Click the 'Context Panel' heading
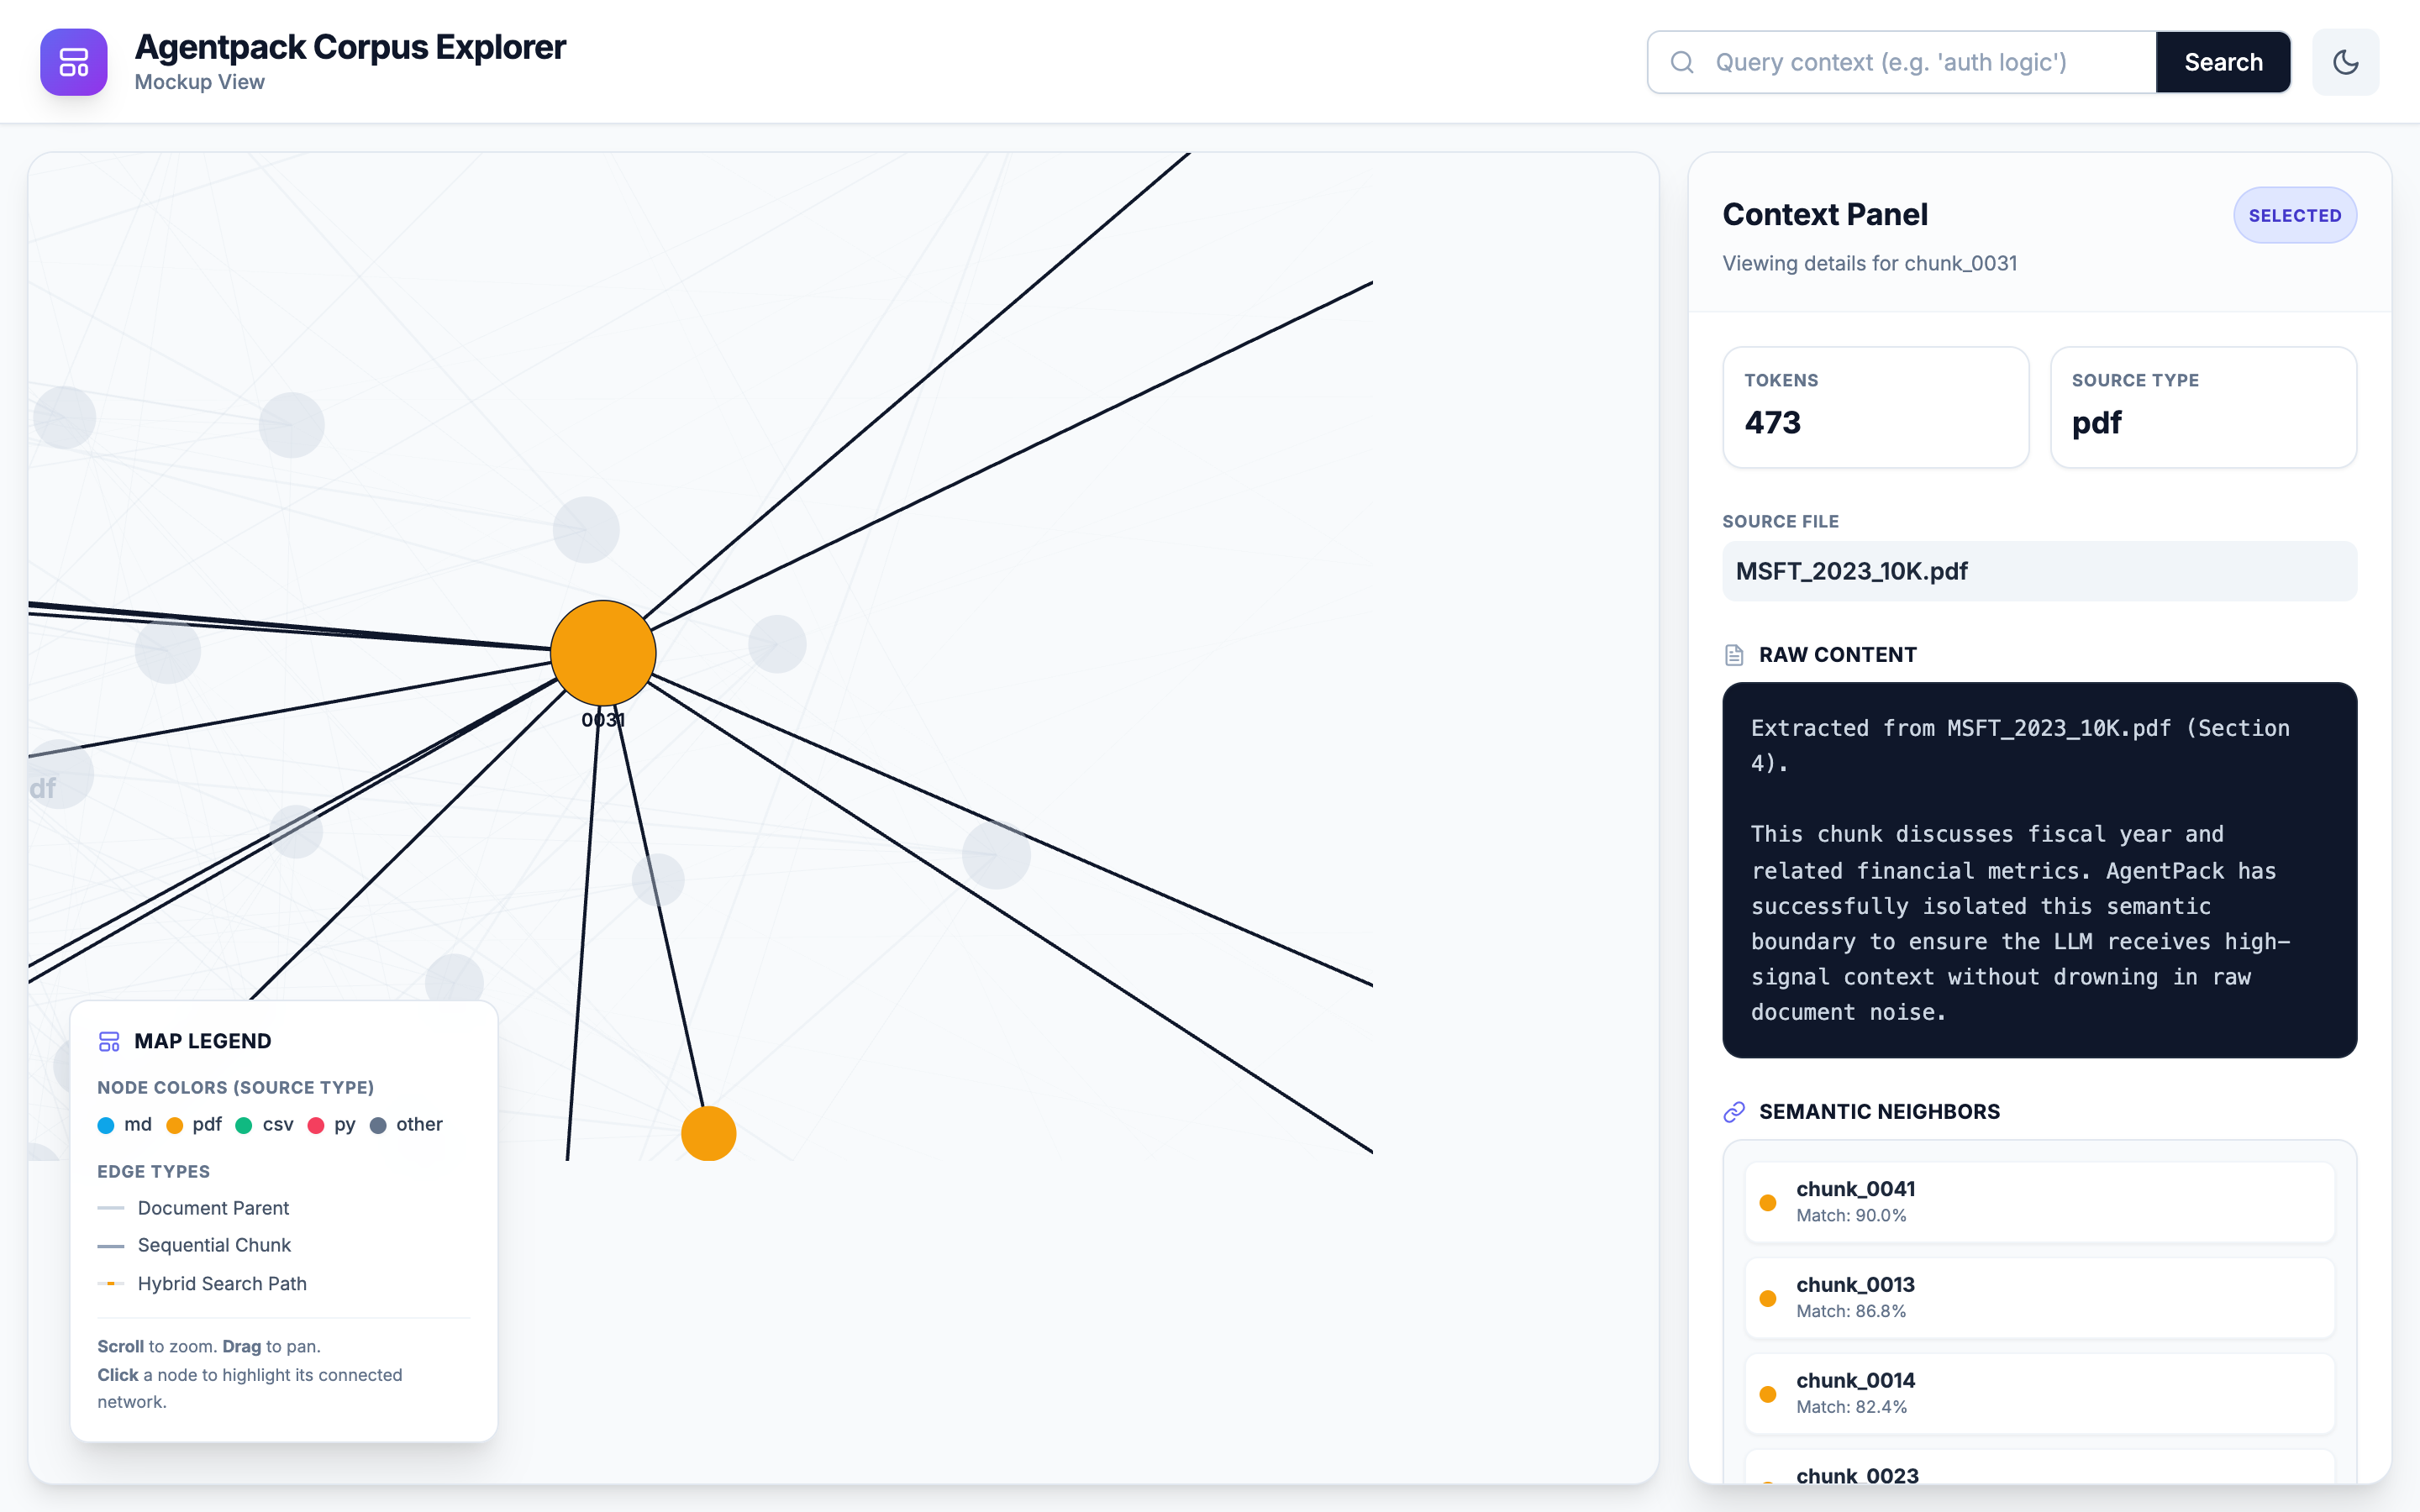Viewport: 2420px width, 1512px height. (1824, 214)
